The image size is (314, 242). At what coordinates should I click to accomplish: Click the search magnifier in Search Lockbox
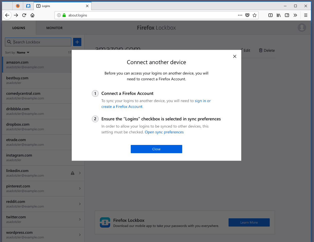[x=9, y=42]
